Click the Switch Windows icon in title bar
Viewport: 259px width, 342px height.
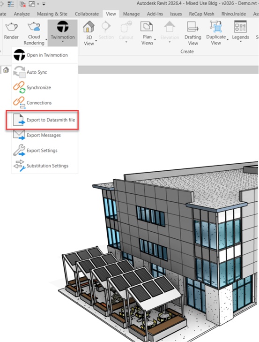tap(32, 4)
